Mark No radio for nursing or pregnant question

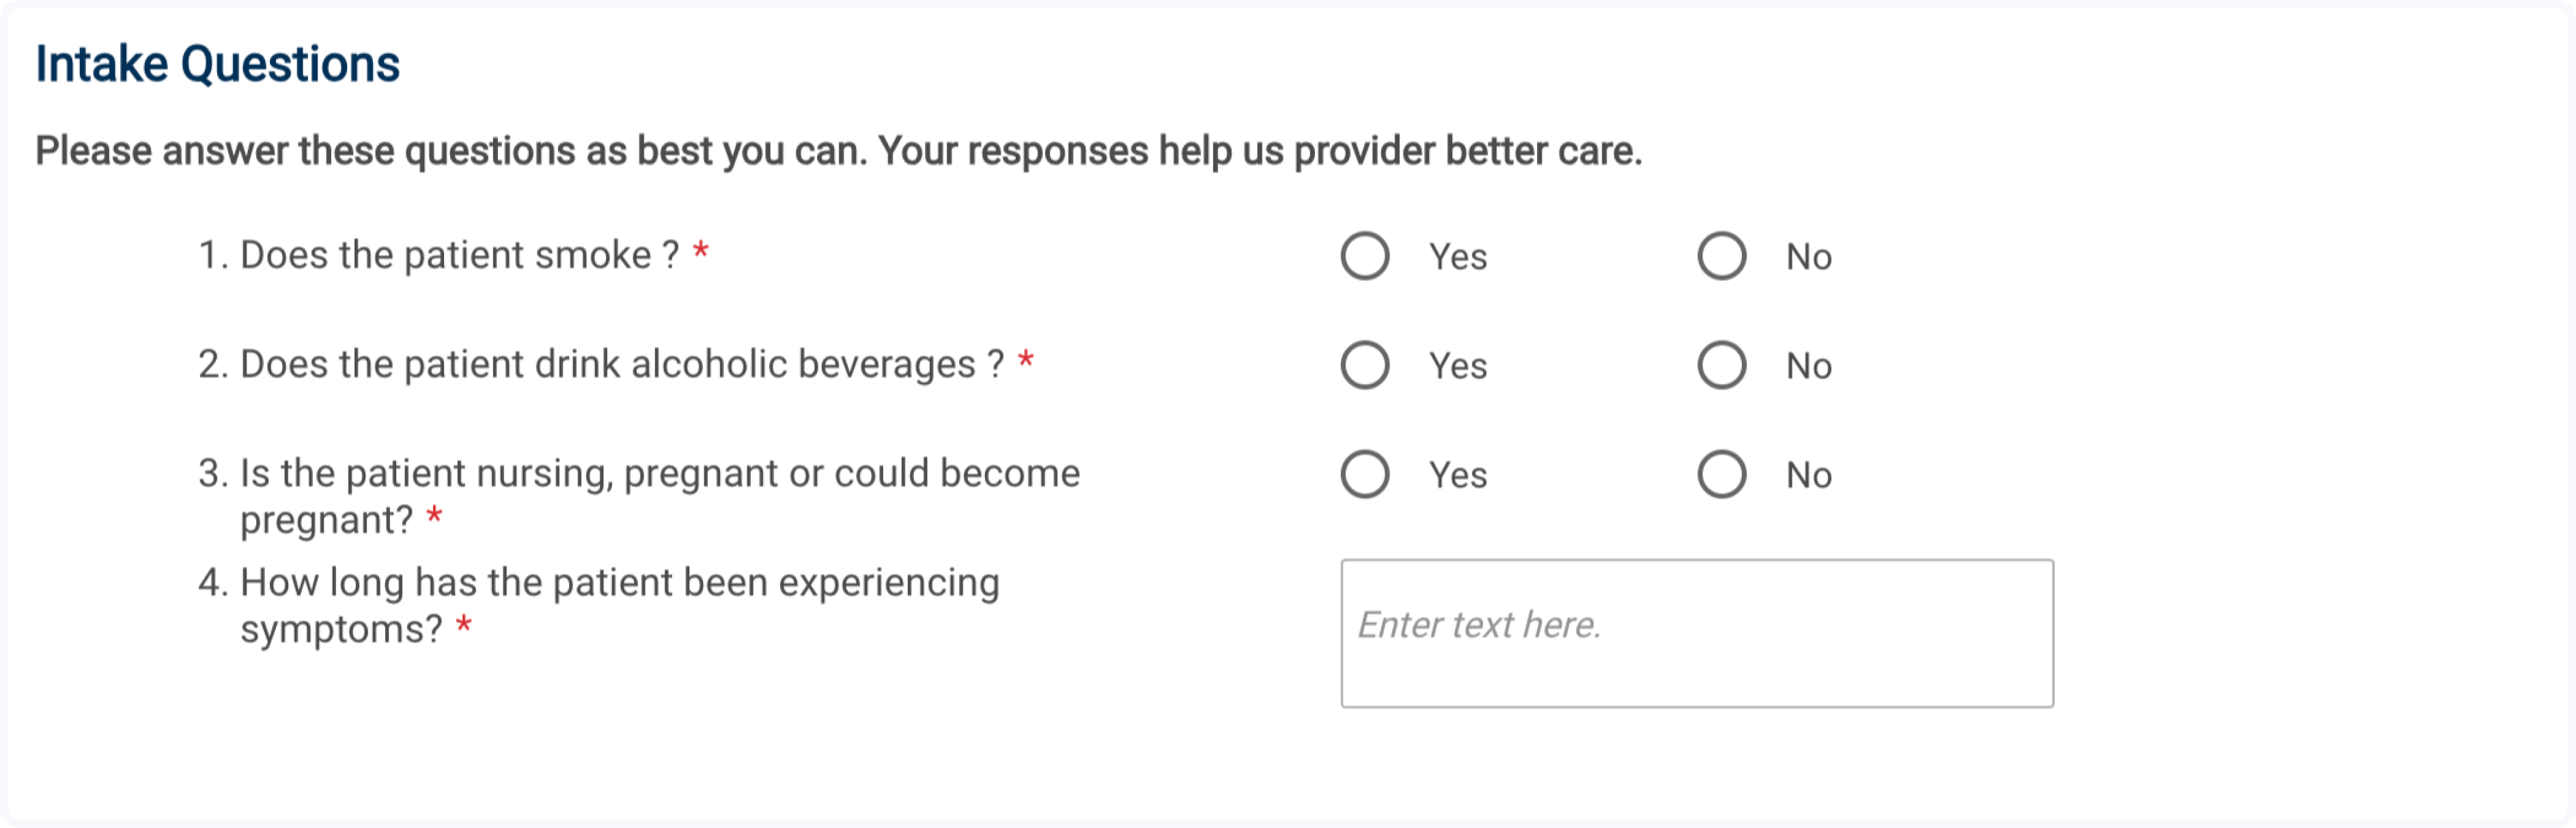[1721, 474]
